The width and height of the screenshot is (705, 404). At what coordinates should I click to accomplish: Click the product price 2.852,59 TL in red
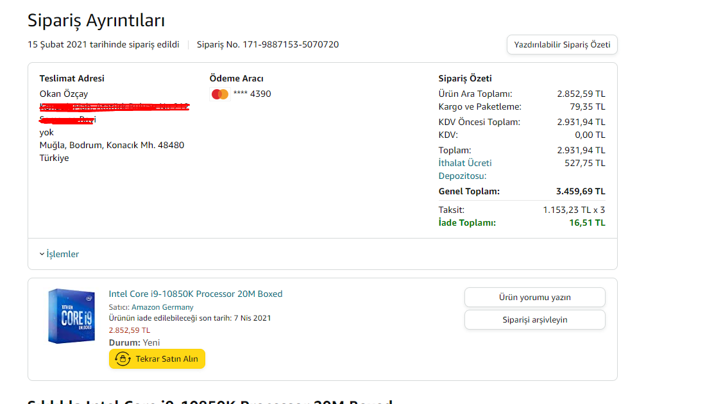(130, 330)
